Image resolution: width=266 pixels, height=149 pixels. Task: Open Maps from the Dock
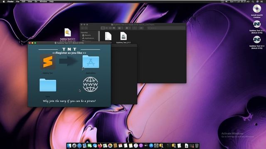(x=105, y=145)
